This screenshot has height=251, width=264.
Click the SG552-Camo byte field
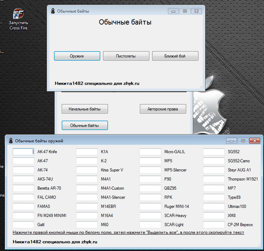[213, 161]
